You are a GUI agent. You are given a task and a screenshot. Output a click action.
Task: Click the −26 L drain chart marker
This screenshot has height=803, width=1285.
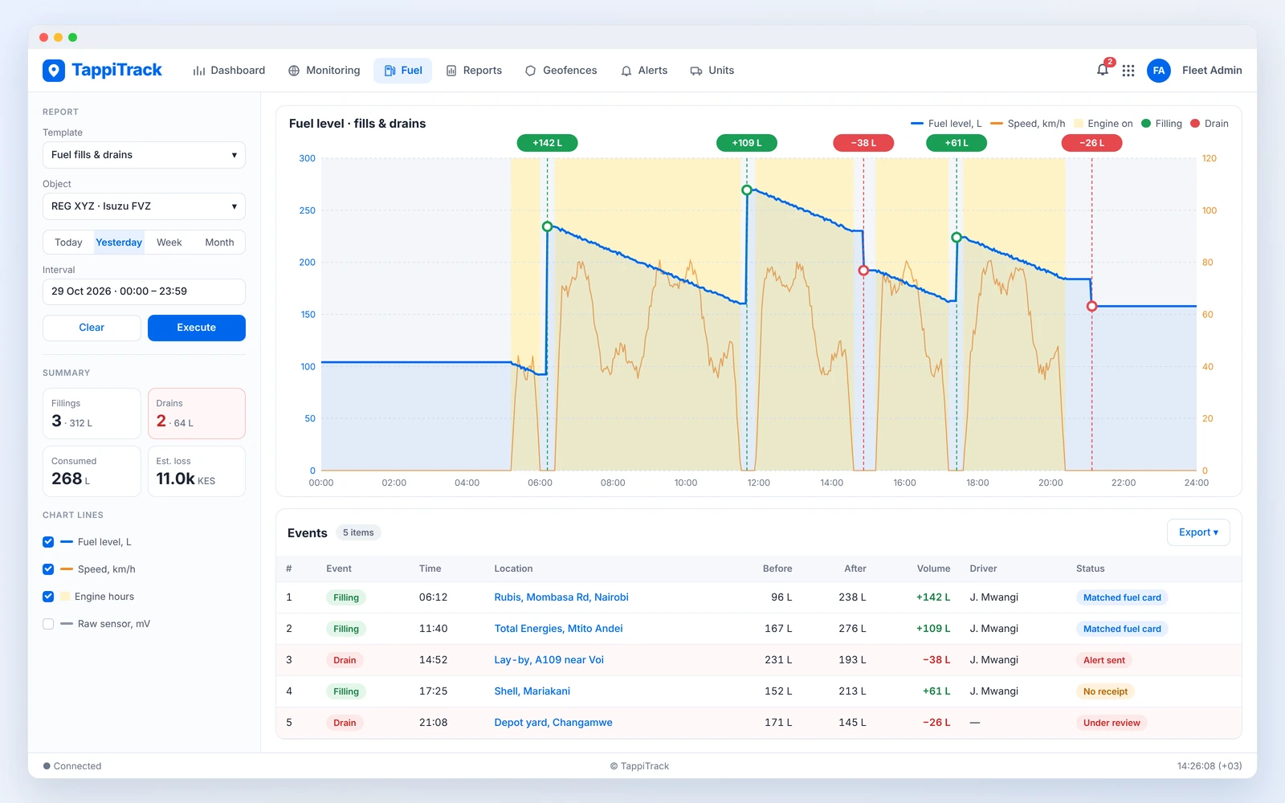coord(1091,143)
